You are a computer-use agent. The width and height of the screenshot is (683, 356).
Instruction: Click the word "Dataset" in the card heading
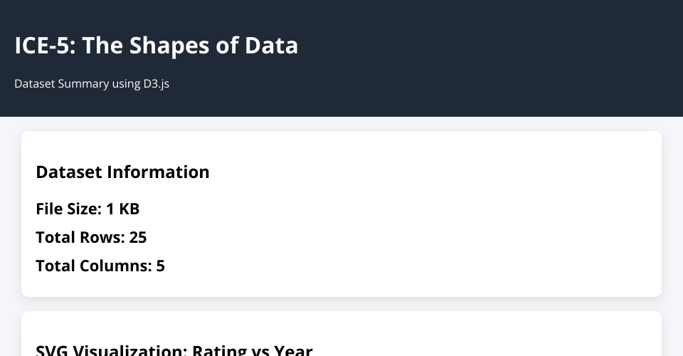coord(68,172)
